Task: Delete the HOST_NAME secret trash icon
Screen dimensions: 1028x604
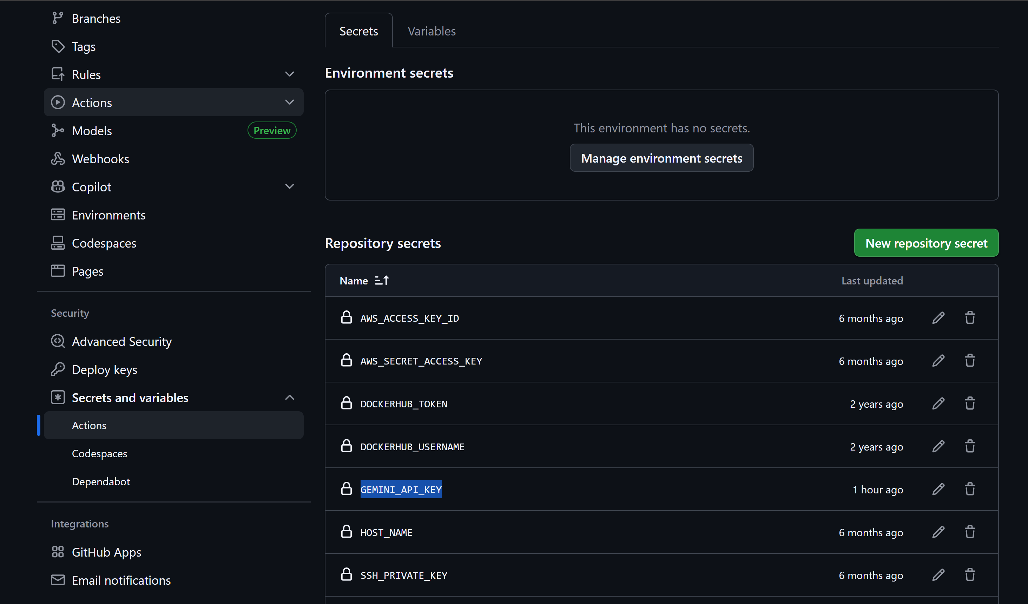Action: [970, 532]
